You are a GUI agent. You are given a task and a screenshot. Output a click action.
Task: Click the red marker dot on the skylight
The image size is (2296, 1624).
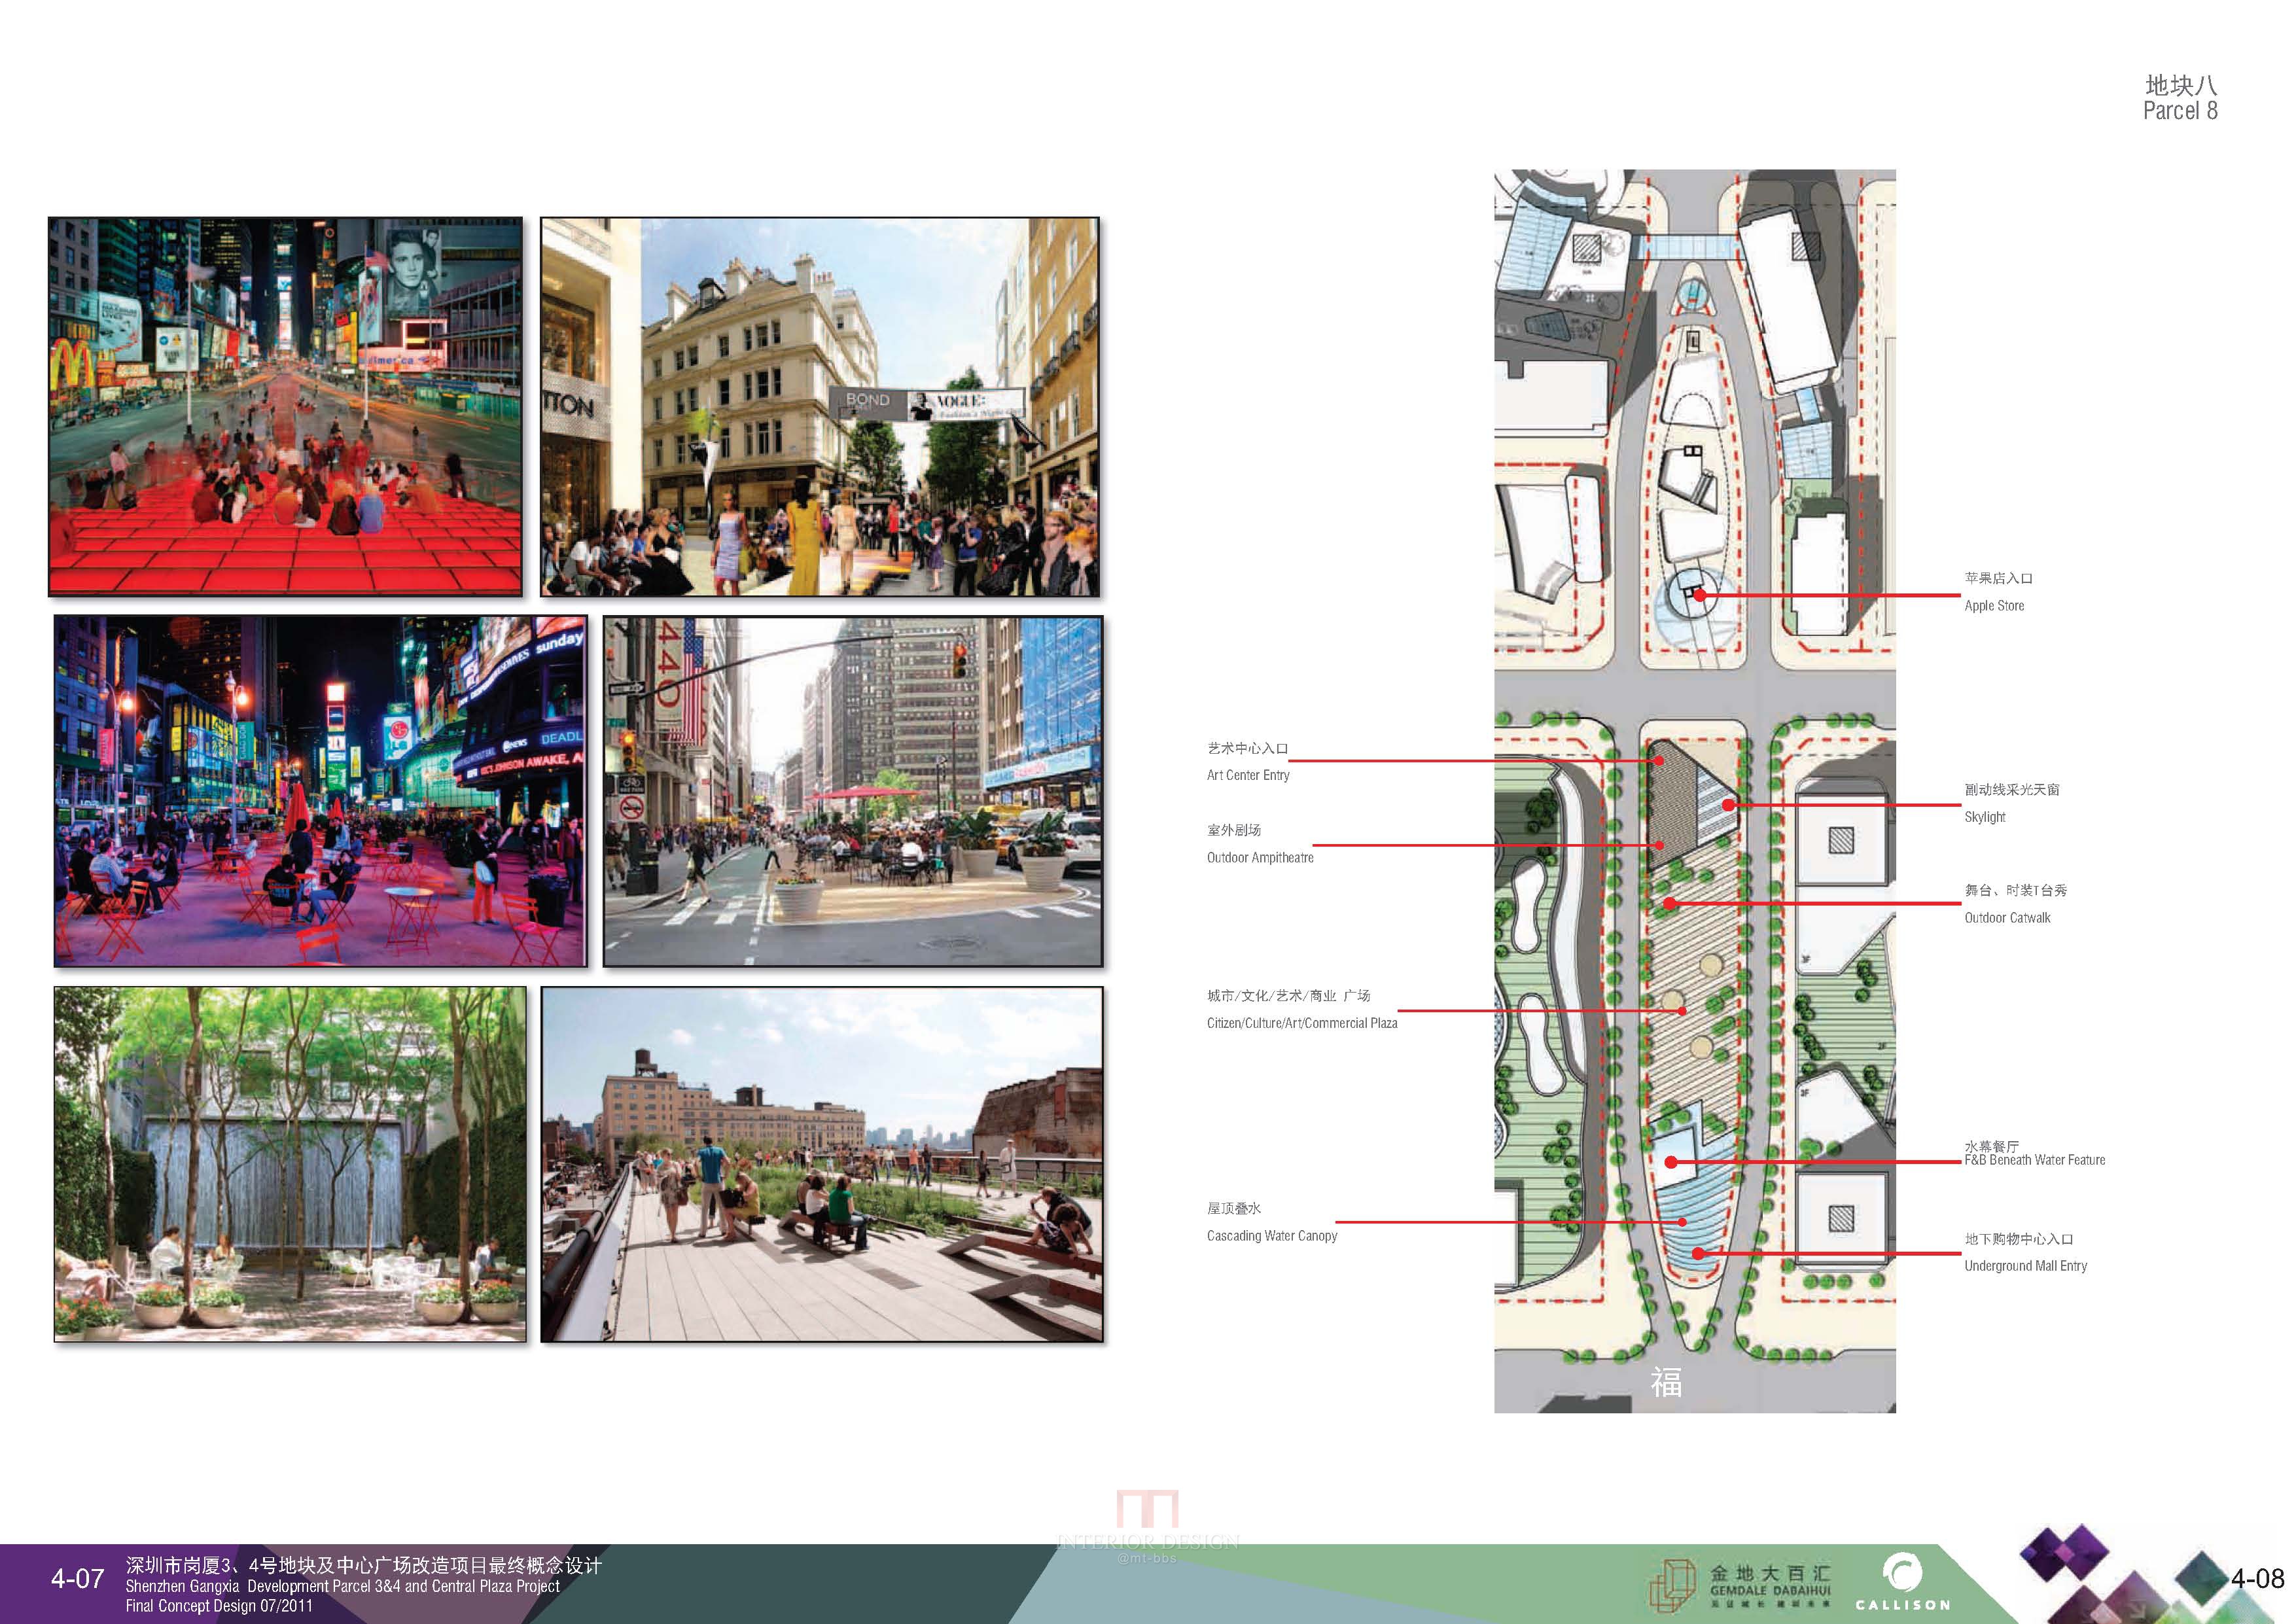tap(1727, 804)
